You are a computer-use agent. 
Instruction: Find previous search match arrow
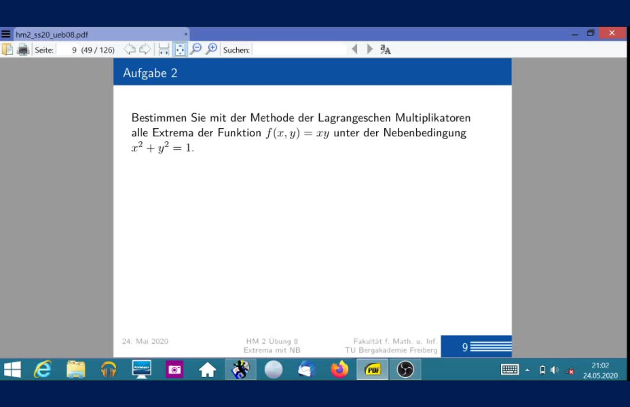click(x=354, y=50)
